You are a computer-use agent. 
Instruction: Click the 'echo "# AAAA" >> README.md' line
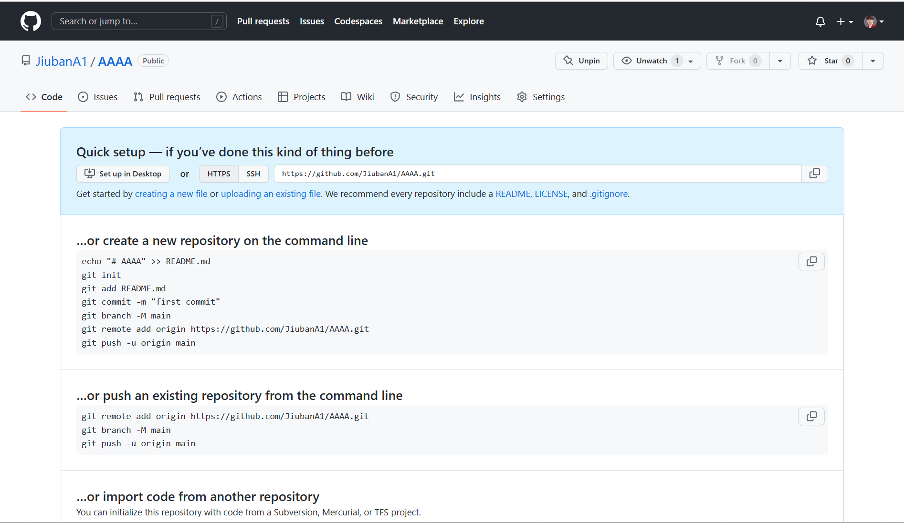tap(146, 261)
